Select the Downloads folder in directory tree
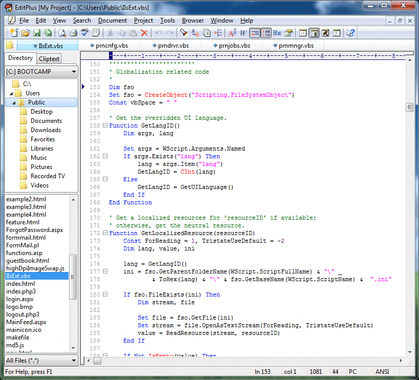The image size is (419, 380). (46, 130)
